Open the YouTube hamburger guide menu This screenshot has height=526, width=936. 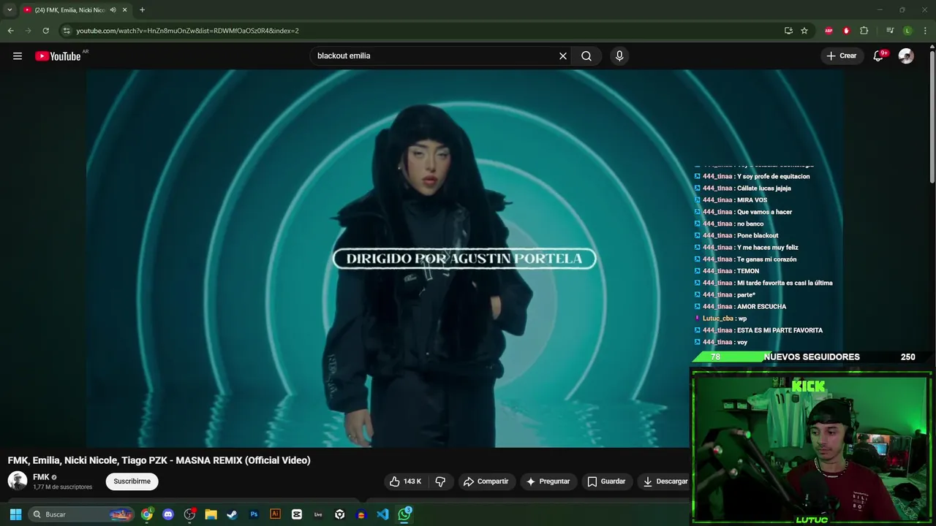click(18, 56)
